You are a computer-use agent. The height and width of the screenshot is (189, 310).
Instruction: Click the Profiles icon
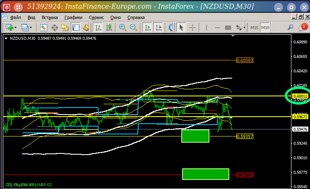(x=25, y=27)
